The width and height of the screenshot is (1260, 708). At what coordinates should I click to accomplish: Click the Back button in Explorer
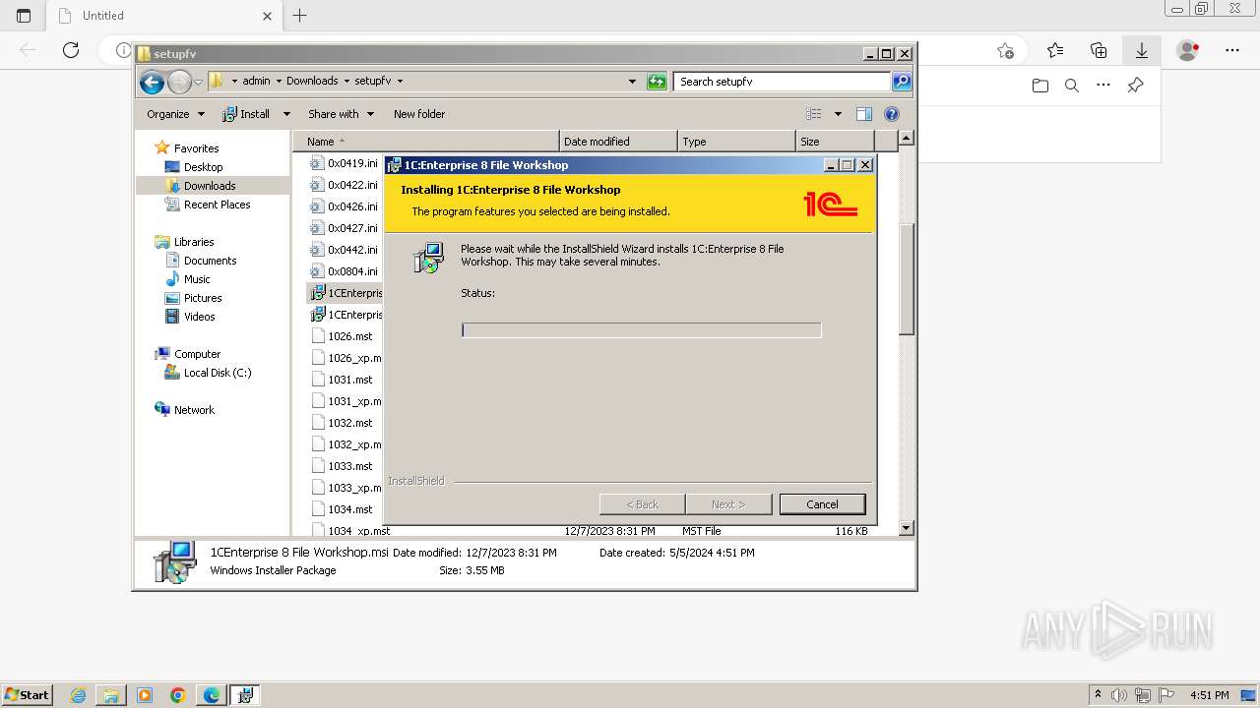pos(152,82)
